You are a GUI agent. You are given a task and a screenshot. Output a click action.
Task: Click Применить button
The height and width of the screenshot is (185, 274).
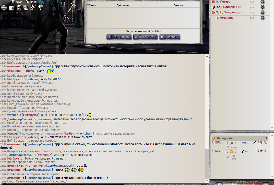(x=119, y=37)
